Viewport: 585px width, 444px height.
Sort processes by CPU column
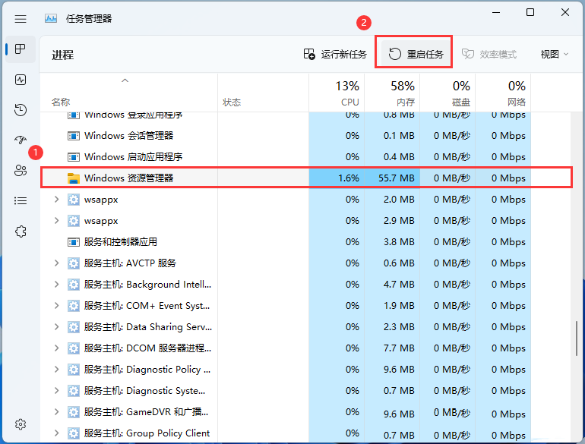[337, 93]
